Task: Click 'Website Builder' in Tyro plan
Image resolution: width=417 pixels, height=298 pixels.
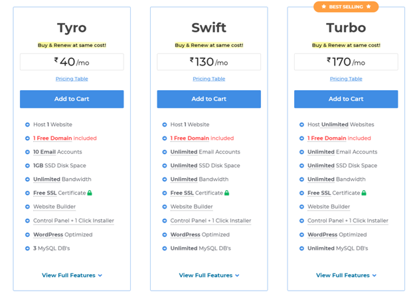Action: (x=54, y=207)
